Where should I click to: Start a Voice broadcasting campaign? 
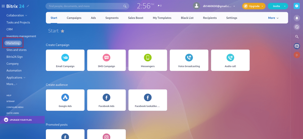pyautogui.click(x=189, y=60)
